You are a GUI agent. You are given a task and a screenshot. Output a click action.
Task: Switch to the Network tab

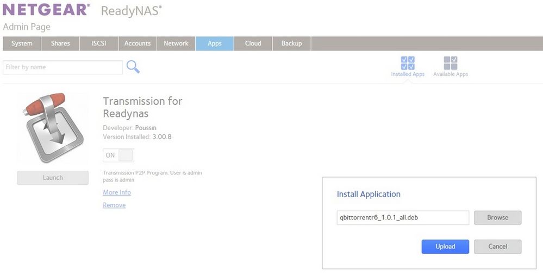coord(176,43)
